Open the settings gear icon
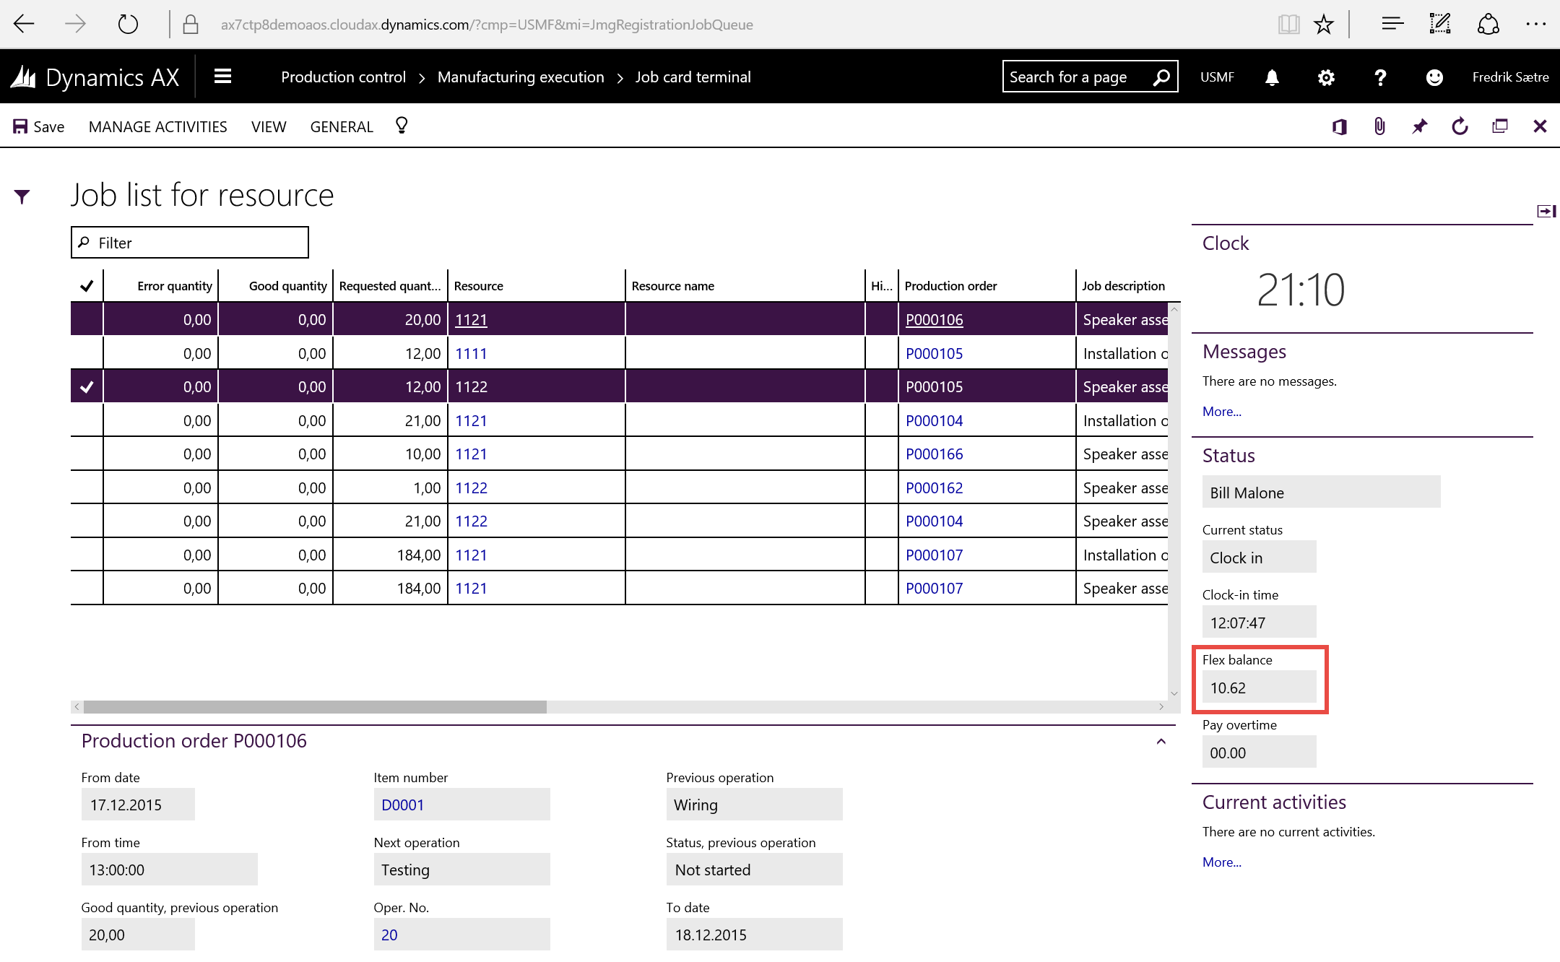Viewport: 1560px width, 962px height. (1326, 77)
